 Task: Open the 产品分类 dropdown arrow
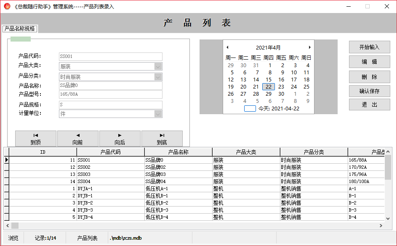158,77
